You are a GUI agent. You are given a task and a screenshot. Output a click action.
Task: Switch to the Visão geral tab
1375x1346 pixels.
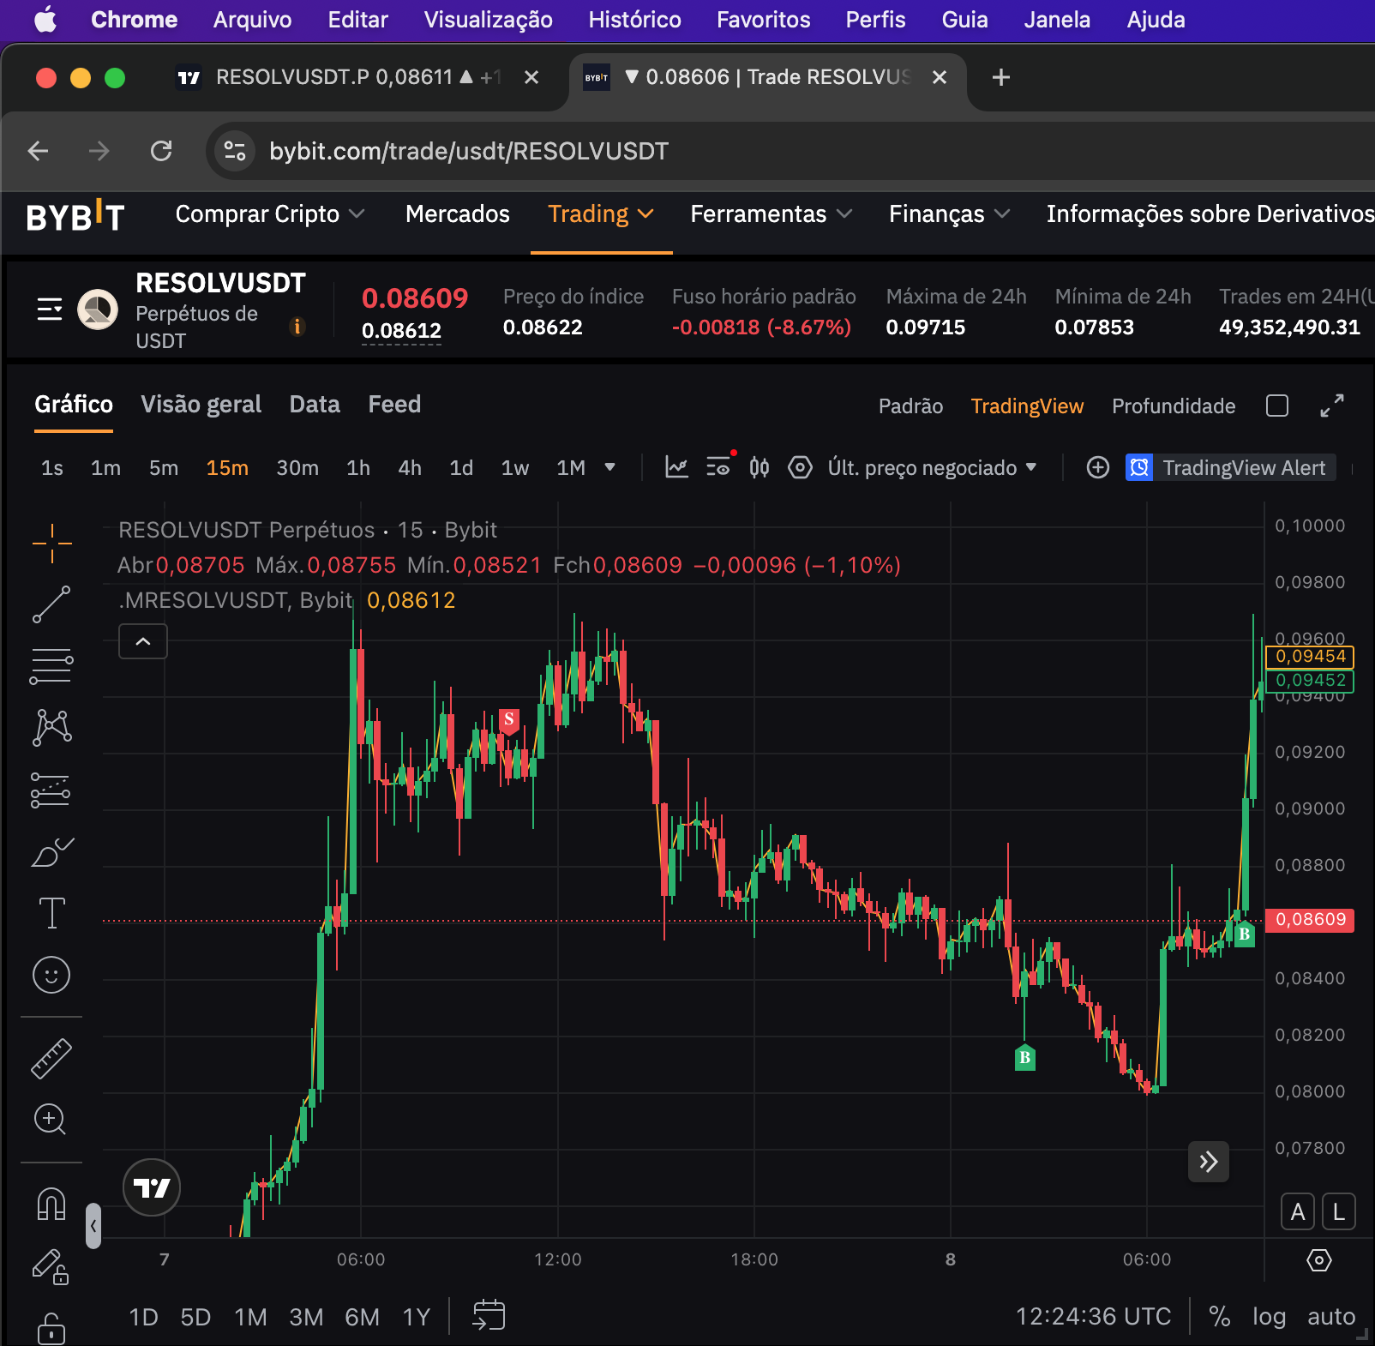201,405
